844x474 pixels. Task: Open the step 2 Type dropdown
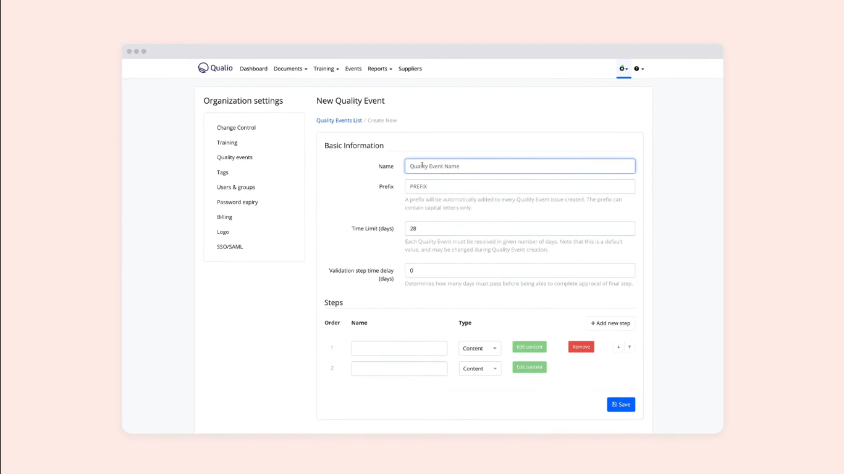coord(480,368)
